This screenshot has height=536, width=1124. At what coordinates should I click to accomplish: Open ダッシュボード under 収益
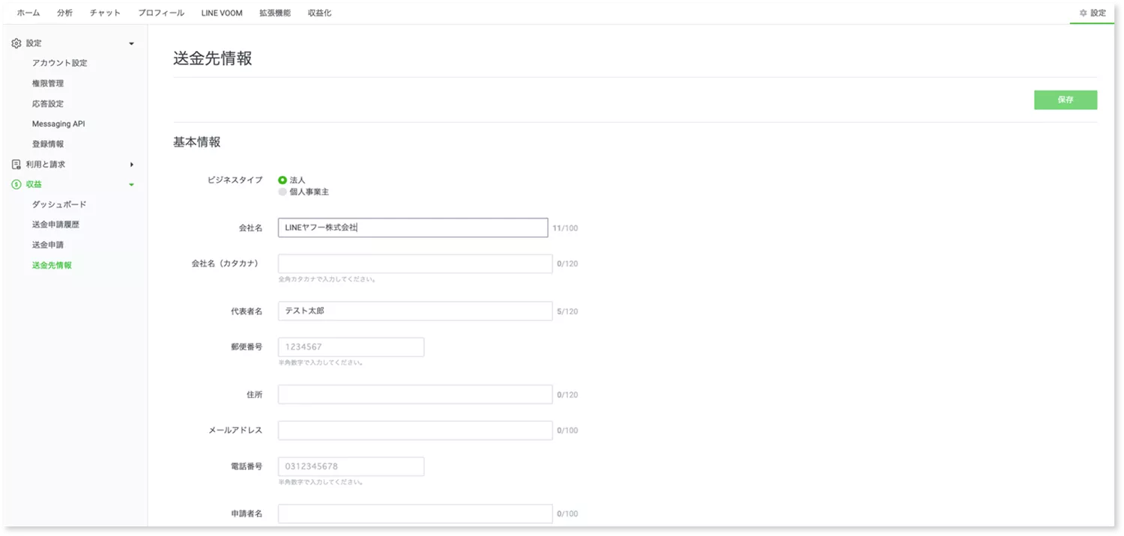pos(59,204)
